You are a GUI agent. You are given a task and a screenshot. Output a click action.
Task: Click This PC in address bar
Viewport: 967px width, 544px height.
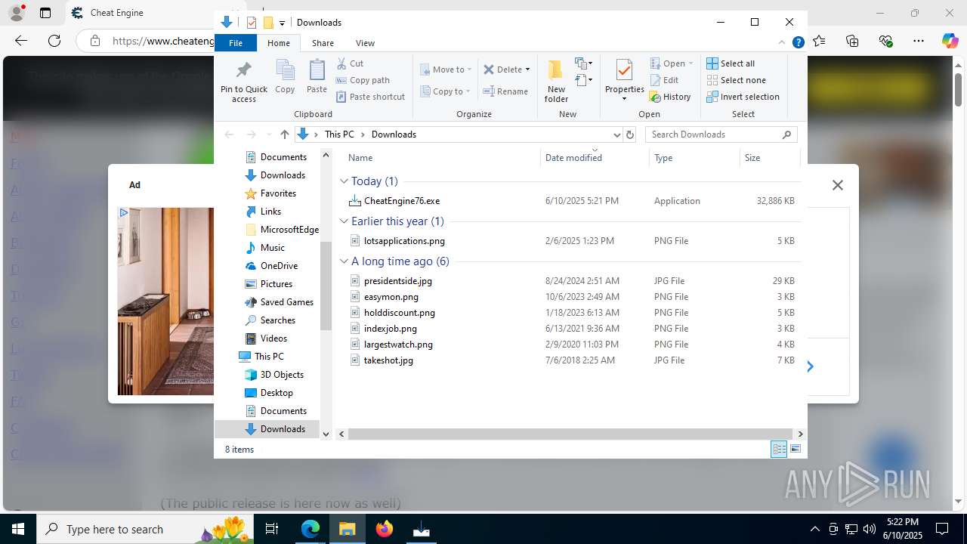pos(339,134)
